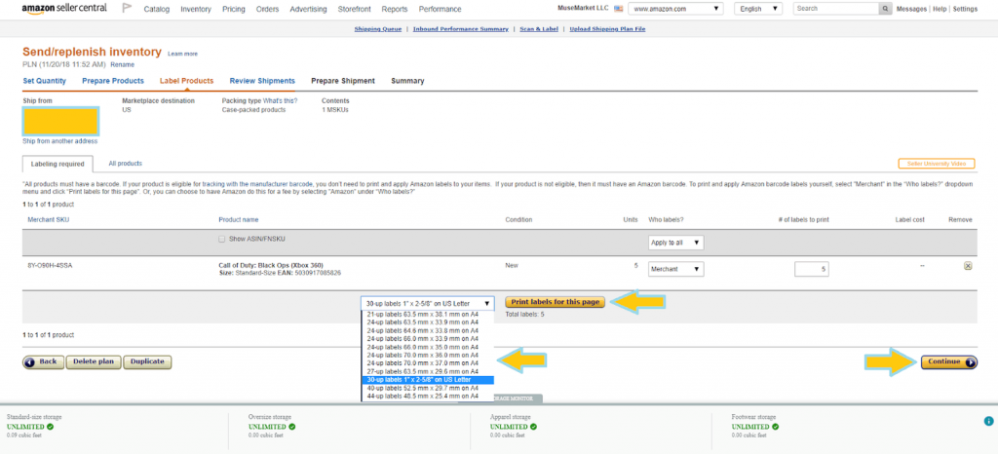Open the www.amazon.com marketplace dropdown
Image resolution: width=998 pixels, height=454 pixels.
pyautogui.click(x=676, y=9)
